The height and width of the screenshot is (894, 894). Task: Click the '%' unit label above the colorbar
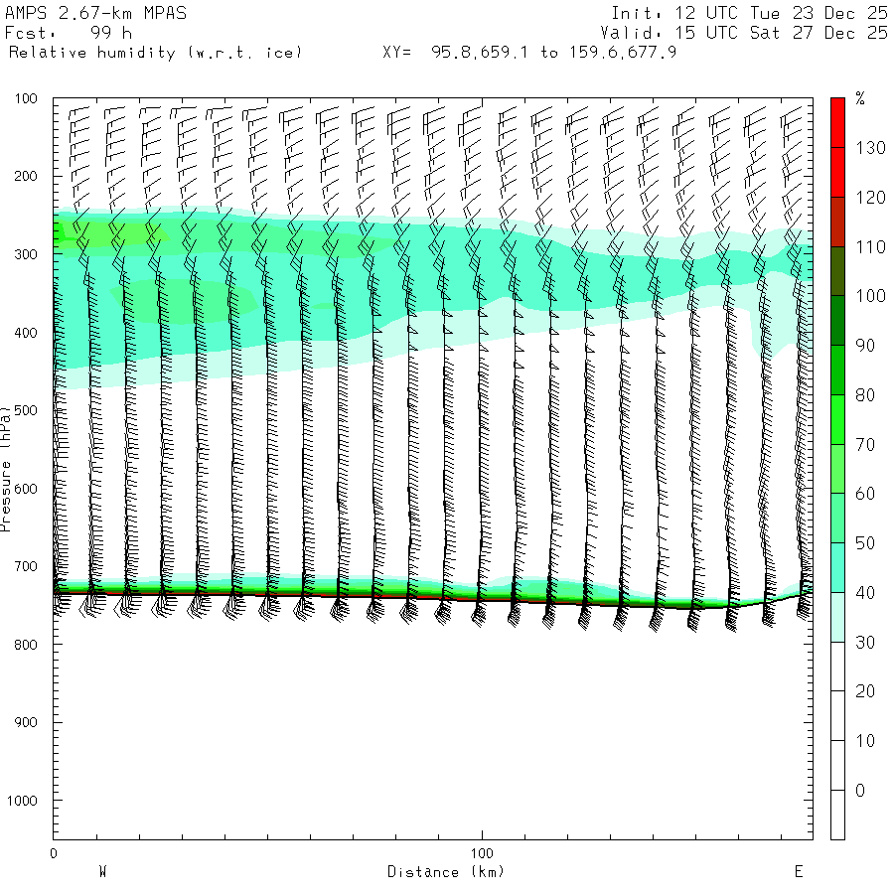coord(860,98)
